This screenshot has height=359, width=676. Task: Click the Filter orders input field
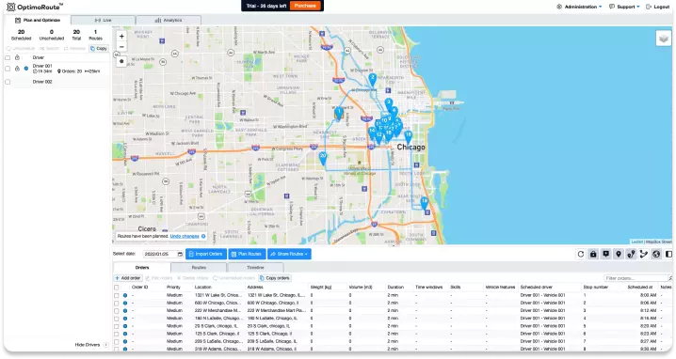[636, 278]
